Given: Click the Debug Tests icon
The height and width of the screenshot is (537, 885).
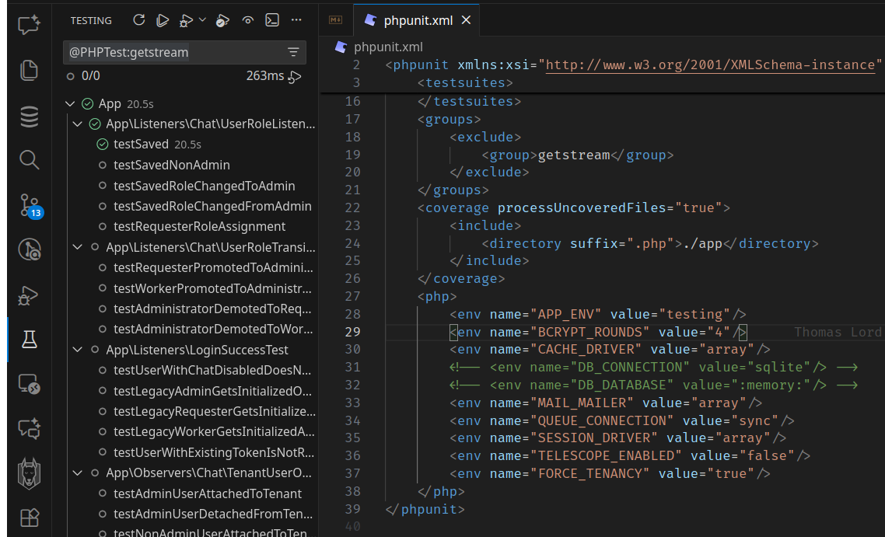Looking at the screenshot, I should tap(187, 20).
